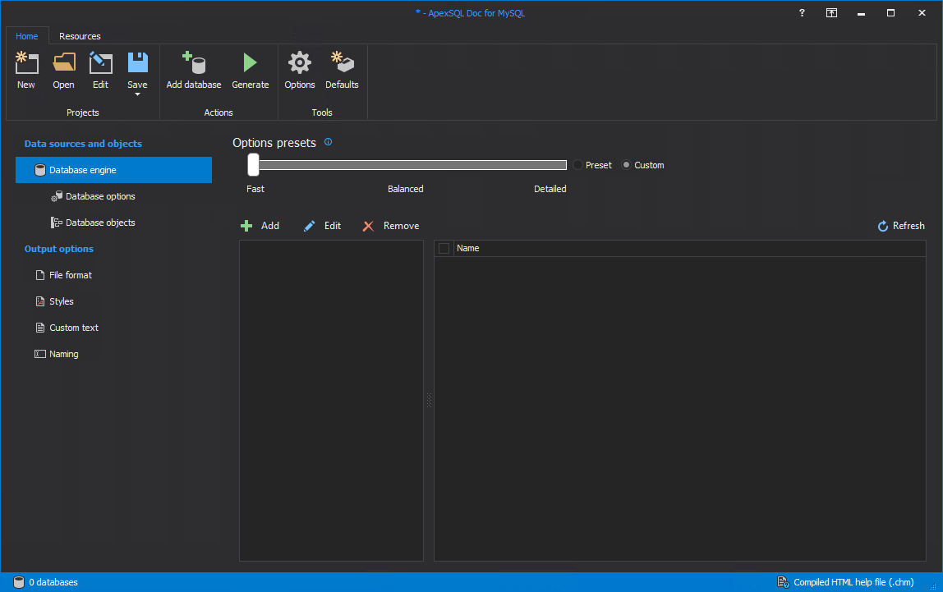Expand the Save dropdown arrow
Image resolution: width=943 pixels, height=592 pixels.
pyautogui.click(x=137, y=94)
